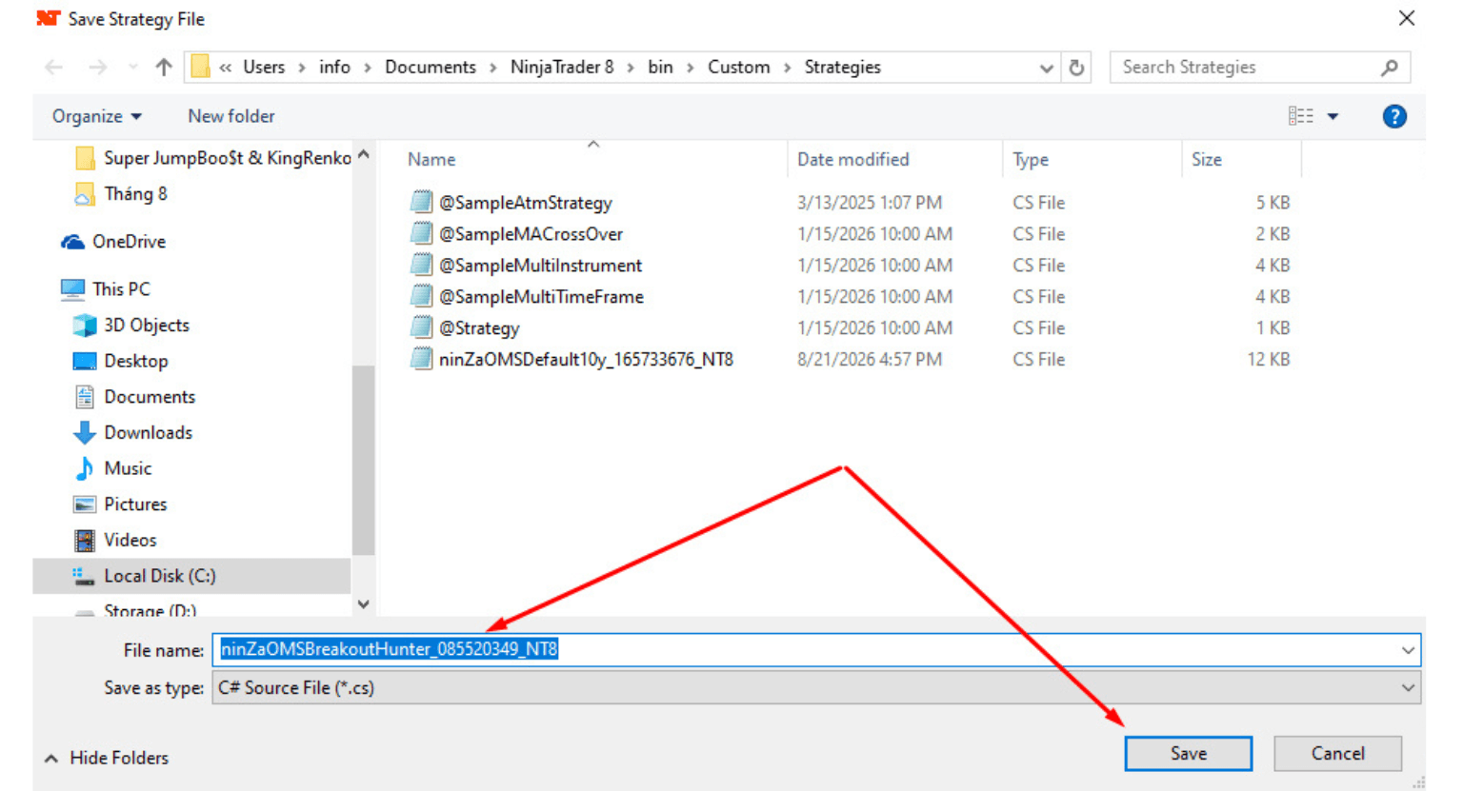Click the ninZaOMSDefault10y file icon
This screenshot has width=1463, height=791.
coord(421,359)
